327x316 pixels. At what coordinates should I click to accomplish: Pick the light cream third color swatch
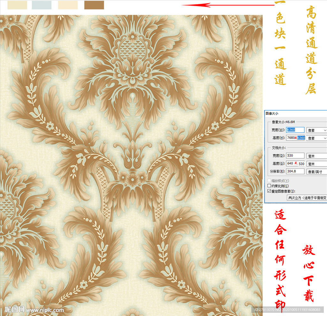pos(68,5)
